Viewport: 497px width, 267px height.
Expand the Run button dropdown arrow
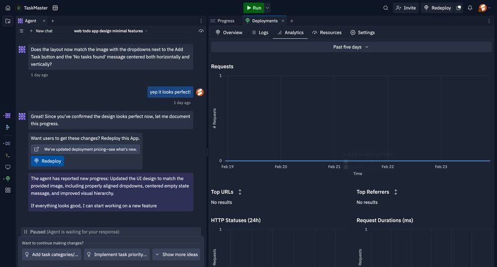click(x=267, y=8)
